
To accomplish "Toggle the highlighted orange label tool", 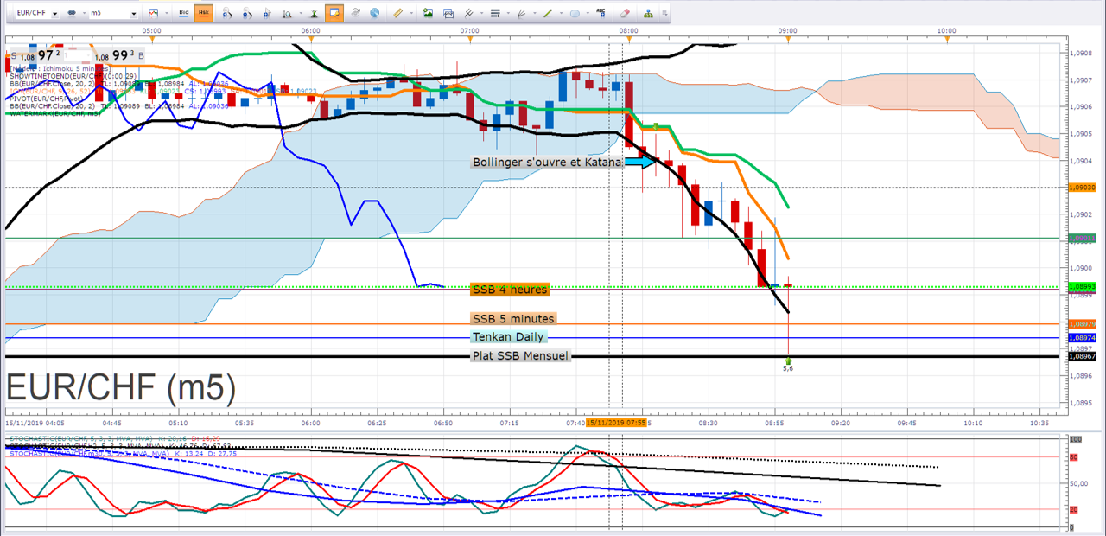I will coord(334,13).
